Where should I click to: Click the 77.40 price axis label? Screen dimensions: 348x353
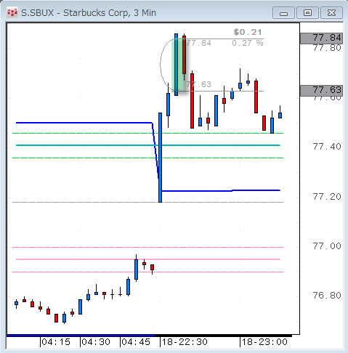327,147
